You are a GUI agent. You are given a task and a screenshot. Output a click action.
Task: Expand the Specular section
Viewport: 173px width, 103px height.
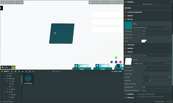coord(130,45)
